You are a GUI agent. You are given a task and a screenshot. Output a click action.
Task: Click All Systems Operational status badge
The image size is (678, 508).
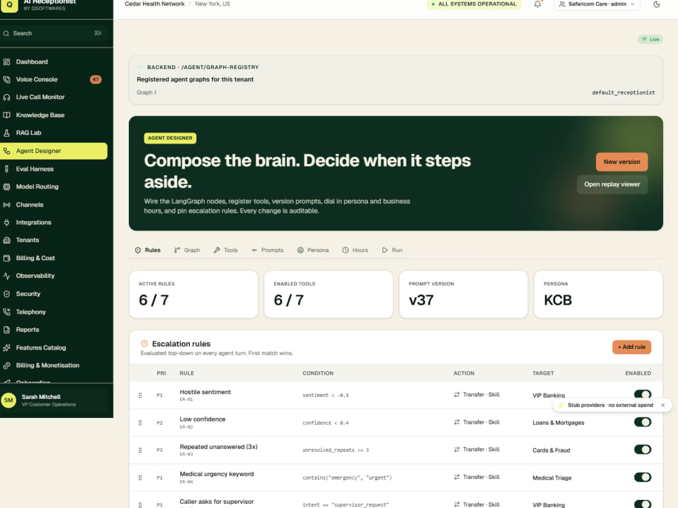475,4
